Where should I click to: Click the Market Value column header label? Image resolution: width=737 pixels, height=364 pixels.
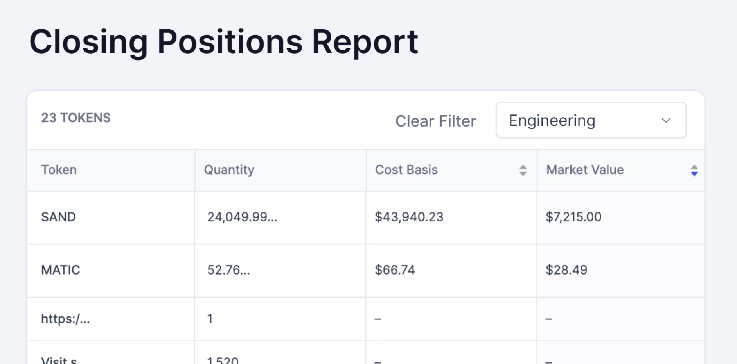point(585,170)
